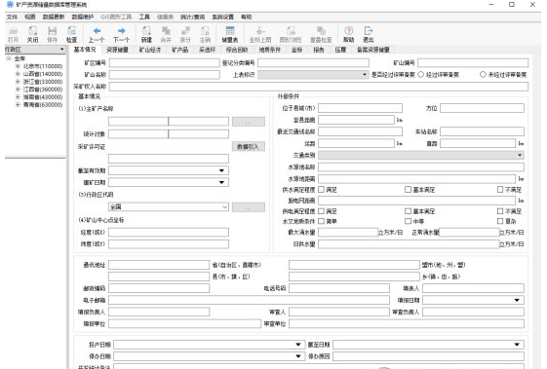547x369 pixels.
Task: Check 复杂 for 水文地质条件
Action: click(x=500, y=221)
